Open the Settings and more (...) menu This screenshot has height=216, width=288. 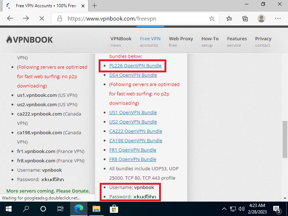click(x=278, y=18)
